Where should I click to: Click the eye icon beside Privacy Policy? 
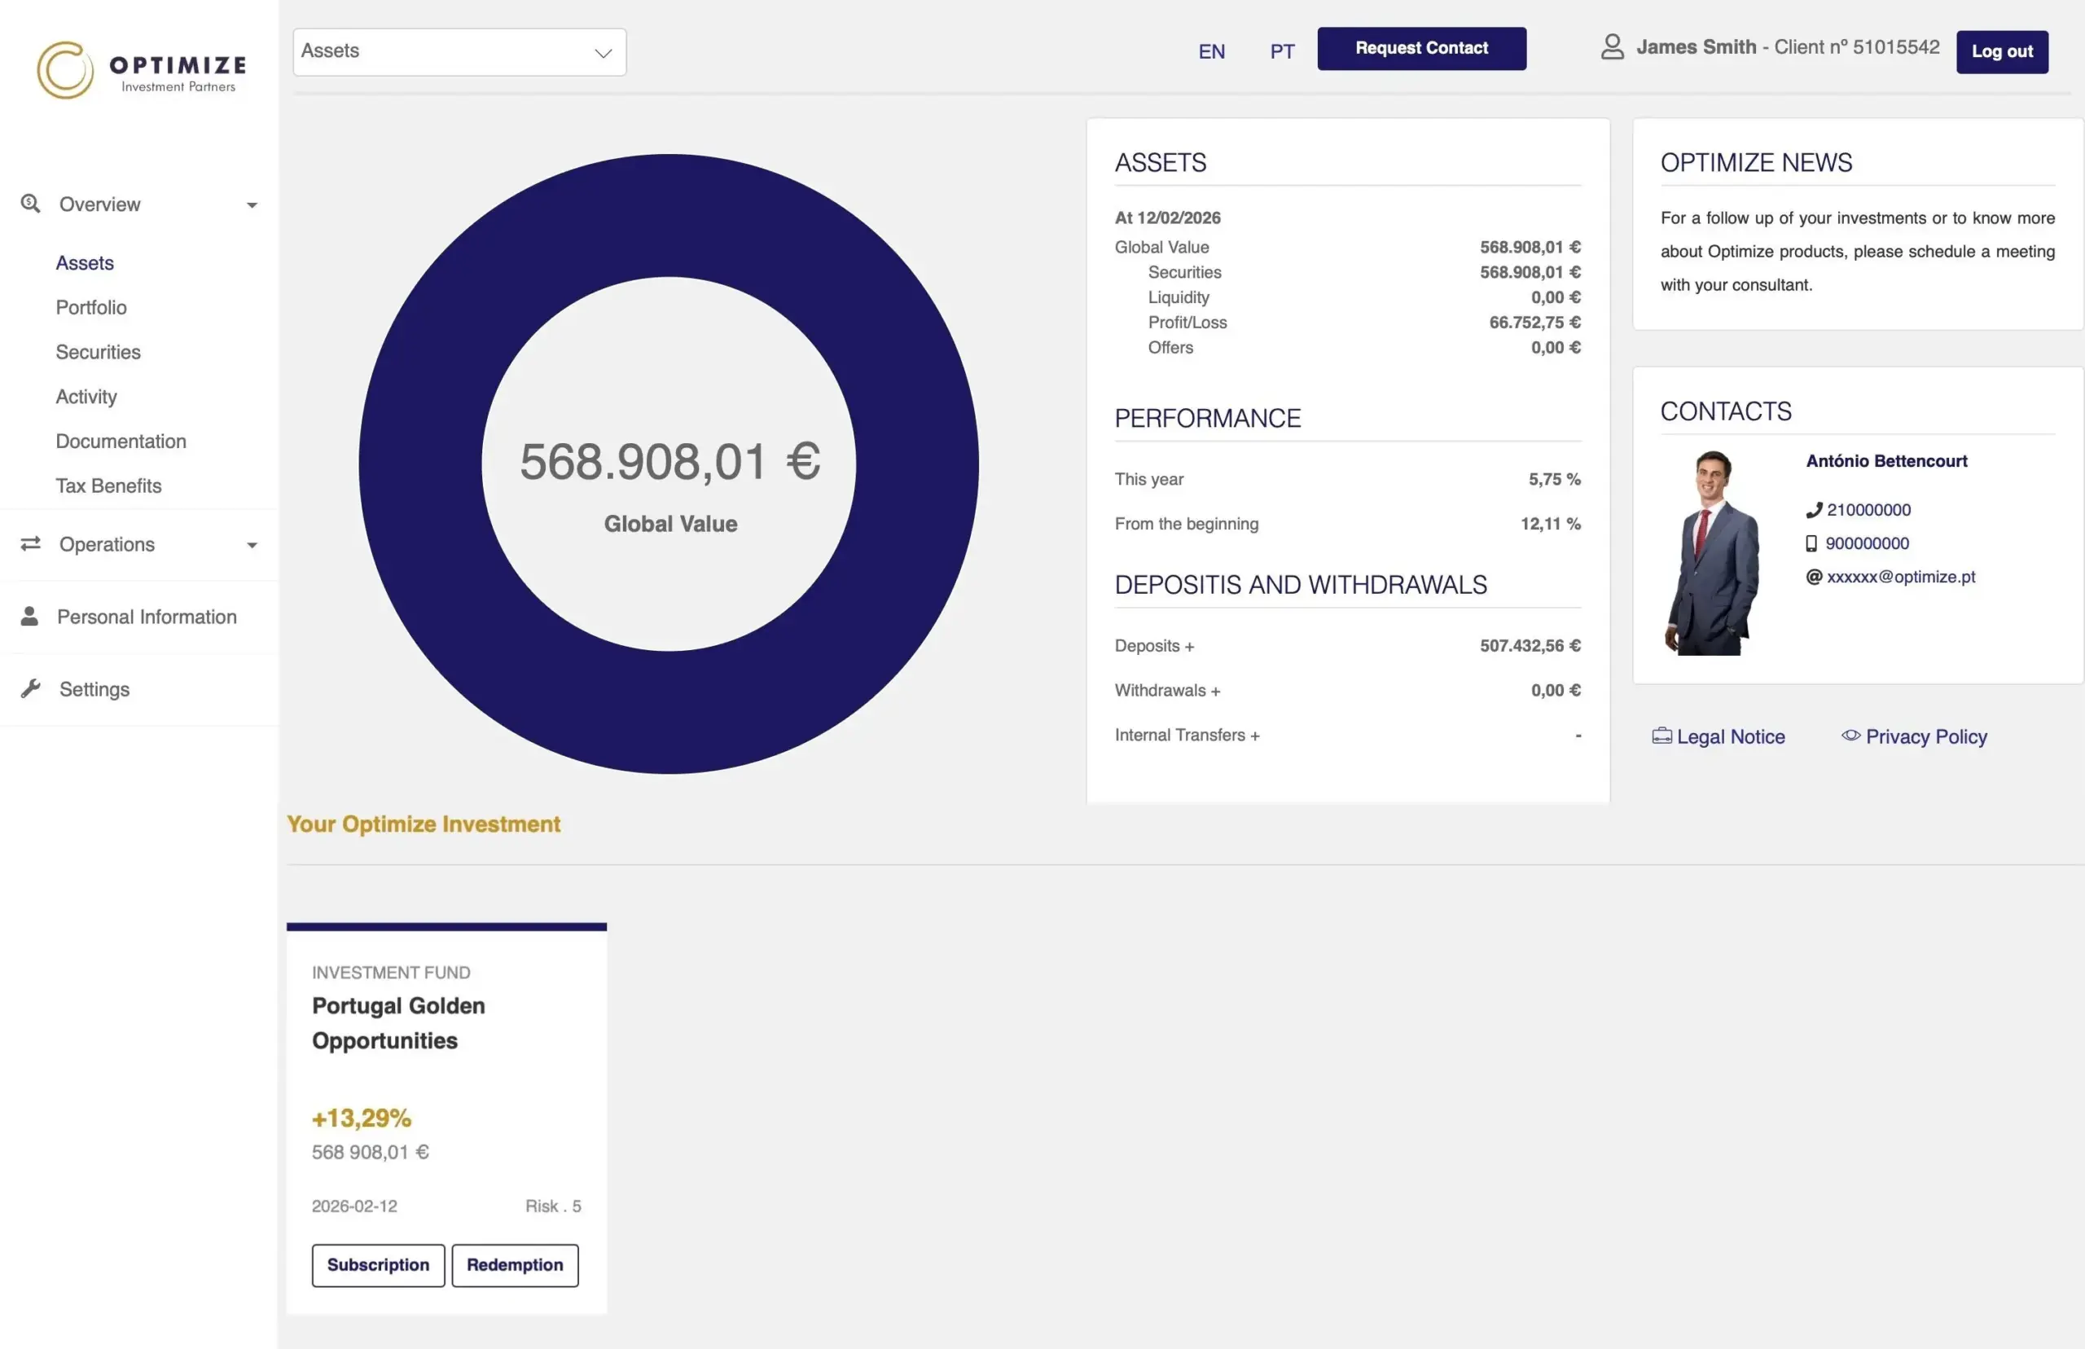(1850, 736)
